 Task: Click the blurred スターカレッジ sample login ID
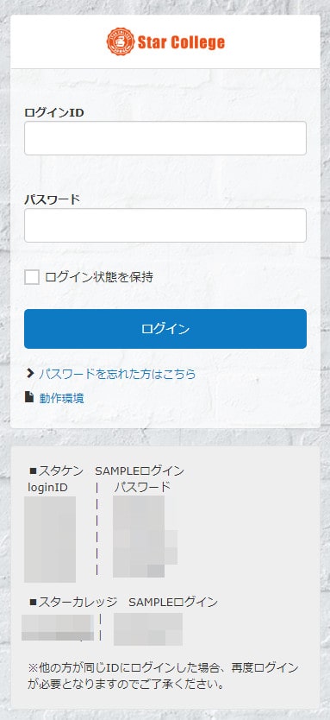(x=58, y=628)
